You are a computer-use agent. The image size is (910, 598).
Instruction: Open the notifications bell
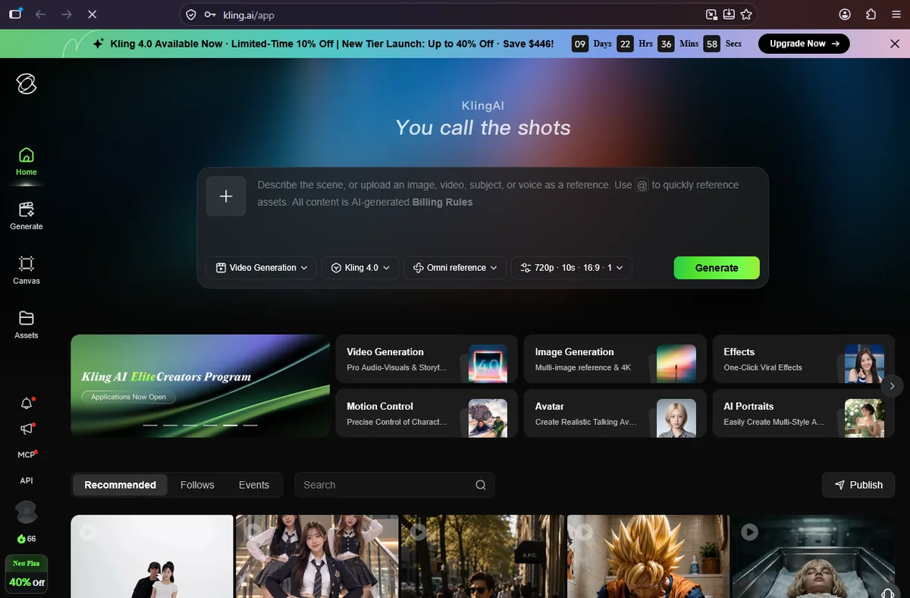click(27, 404)
